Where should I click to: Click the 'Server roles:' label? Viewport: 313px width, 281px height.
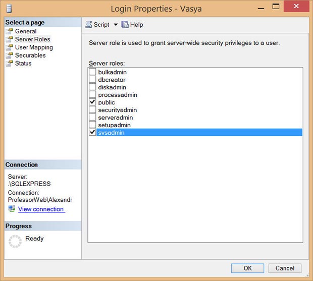click(107, 63)
